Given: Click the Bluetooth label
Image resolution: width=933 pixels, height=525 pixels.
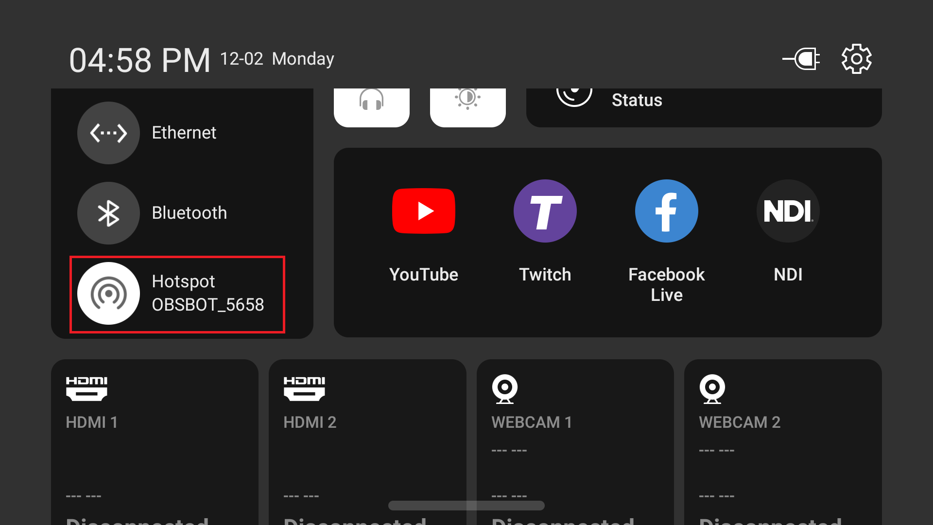Looking at the screenshot, I should (189, 213).
